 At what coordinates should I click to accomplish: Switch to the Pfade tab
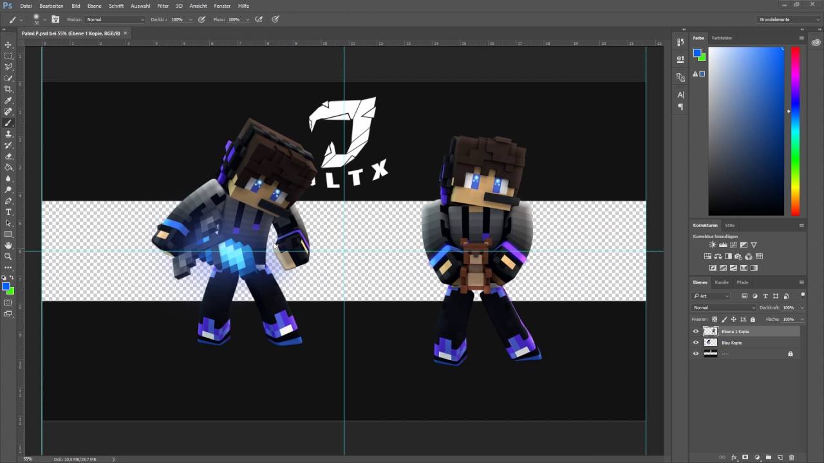click(742, 282)
